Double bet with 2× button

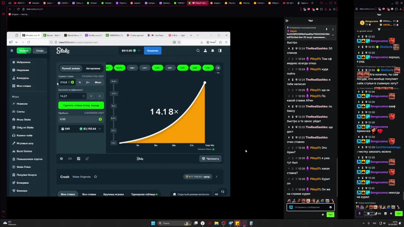tap(87, 82)
